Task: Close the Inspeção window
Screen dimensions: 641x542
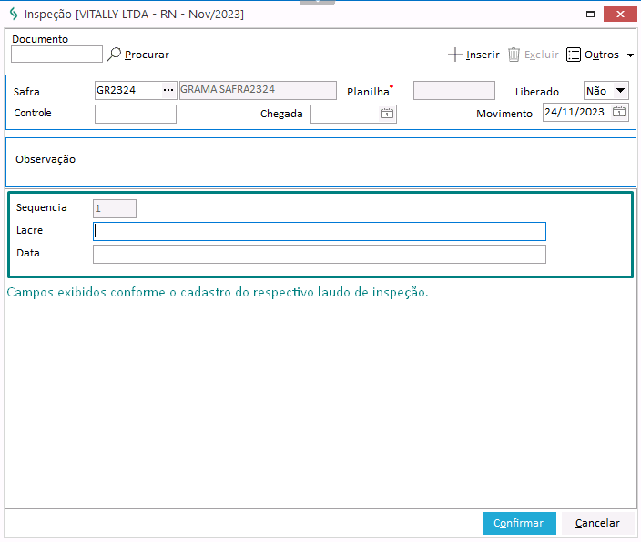Action: pyautogui.click(x=620, y=15)
